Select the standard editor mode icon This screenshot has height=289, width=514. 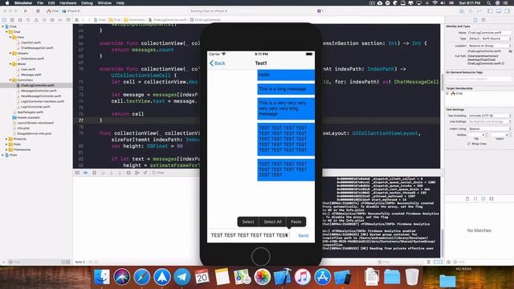point(462,10)
